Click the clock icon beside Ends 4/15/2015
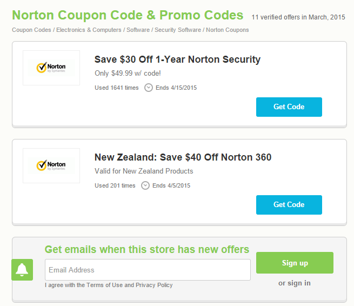The width and height of the screenshot is (354, 306). click(x=149, y=88)
